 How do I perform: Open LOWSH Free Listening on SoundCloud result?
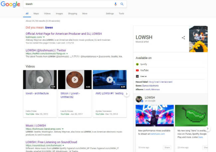pos(52,142)
